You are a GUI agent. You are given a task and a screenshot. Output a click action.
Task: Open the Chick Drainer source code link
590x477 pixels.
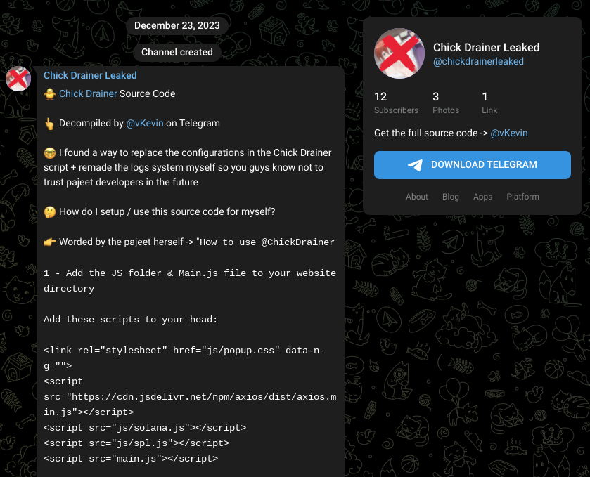pos(89,93)
